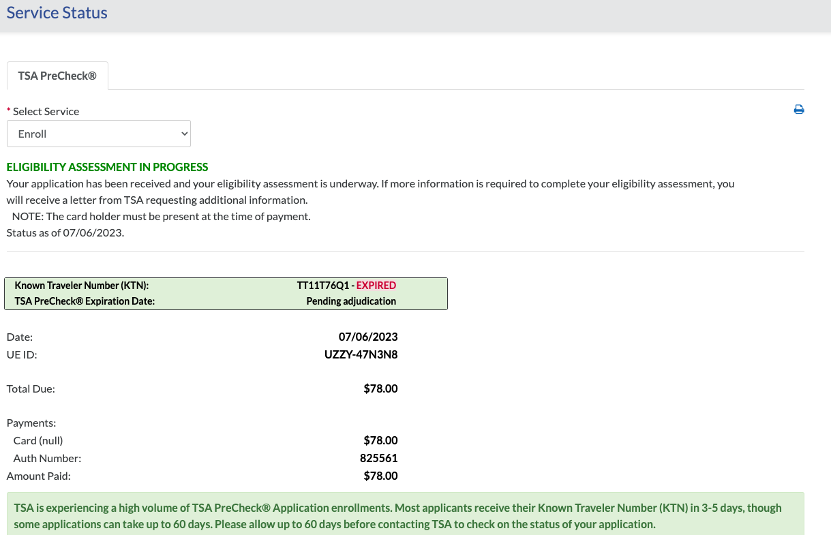The image size is (831, 535).
Task: Click the Amount Paid value $78.00
Action: coord(381,476)
